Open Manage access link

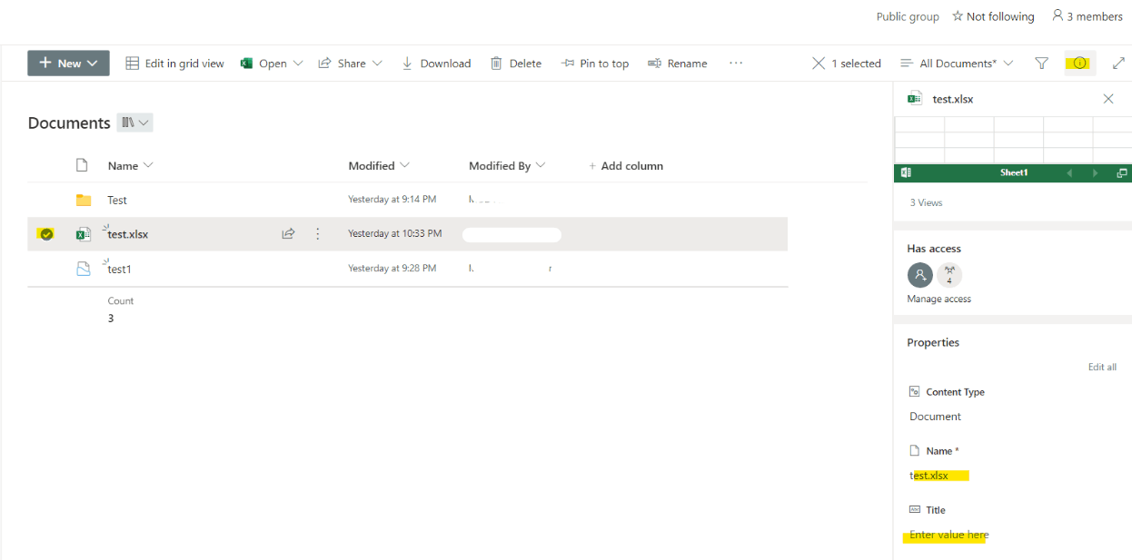coord(939,300)
